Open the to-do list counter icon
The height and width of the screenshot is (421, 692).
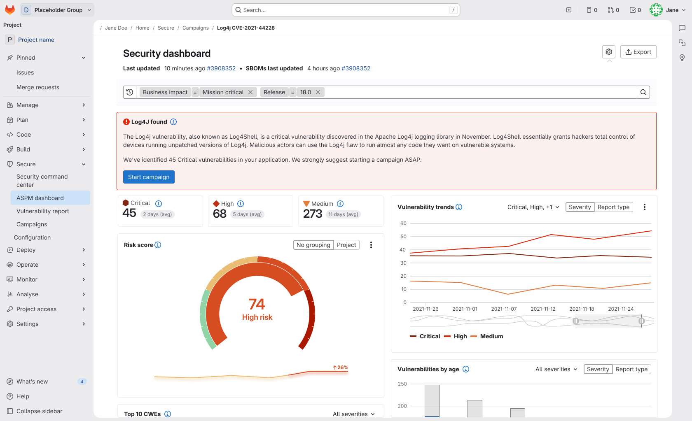pyautogui.click(x=635, y=10)
